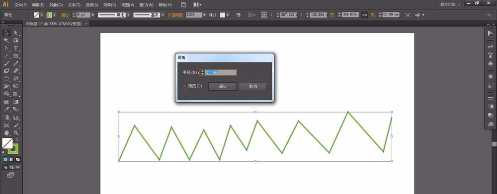Click the green Stroke swatch in the toolbox
This screenshot has width=497, height=194.
pyautogui.click(x=13, y=149)
